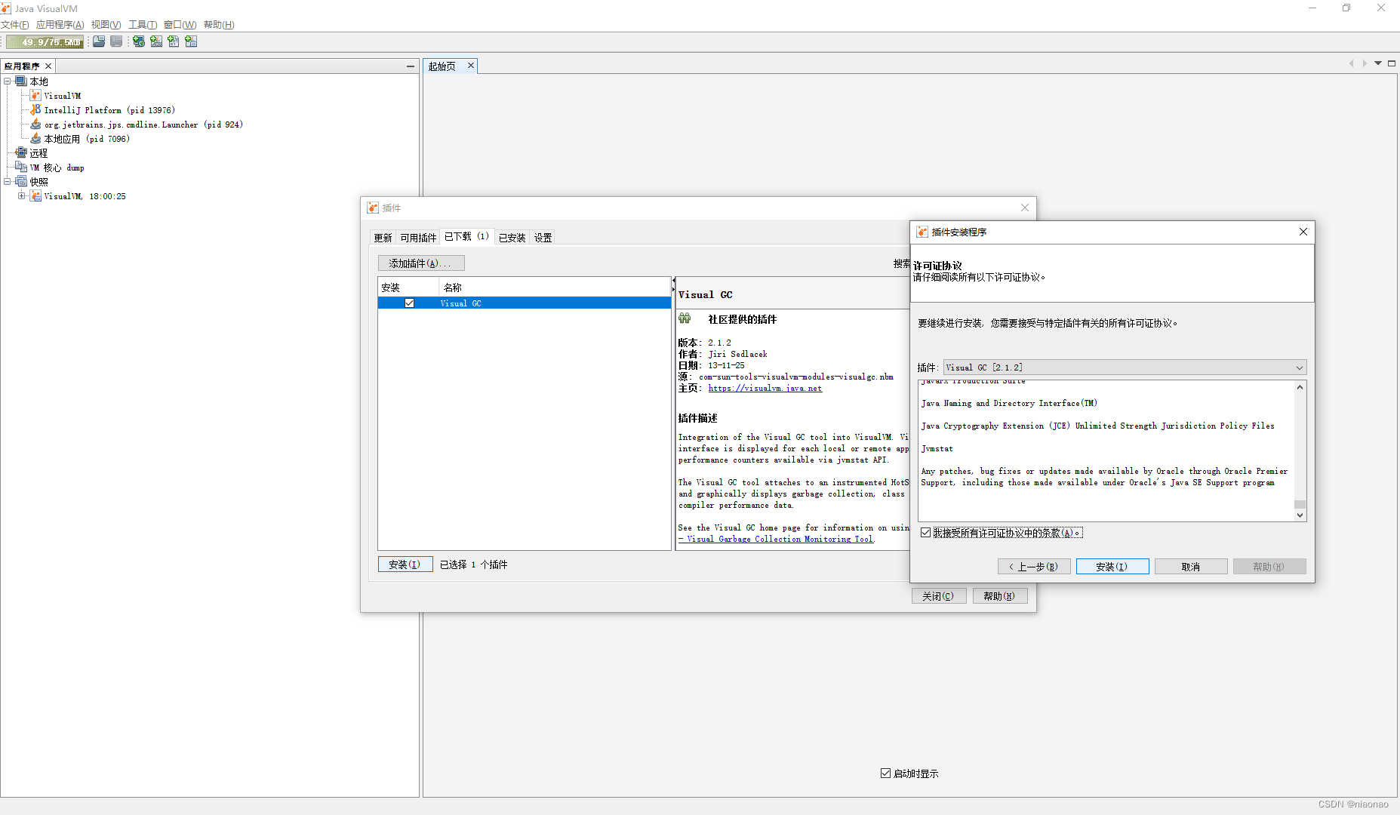Click the 上一步(B) back button
This screenshot has height=815, width=1400.
click(1034, 567)
